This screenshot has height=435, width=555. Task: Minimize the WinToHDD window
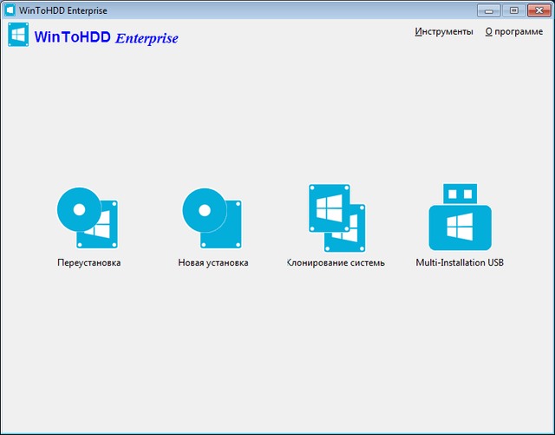pyautogui.click(x=488, y=10)
